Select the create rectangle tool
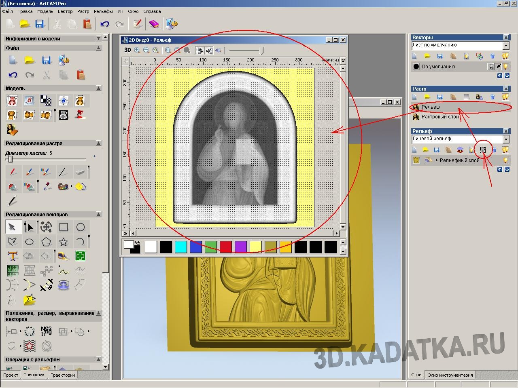Screen dimensions: 518x388 (64, 227)
